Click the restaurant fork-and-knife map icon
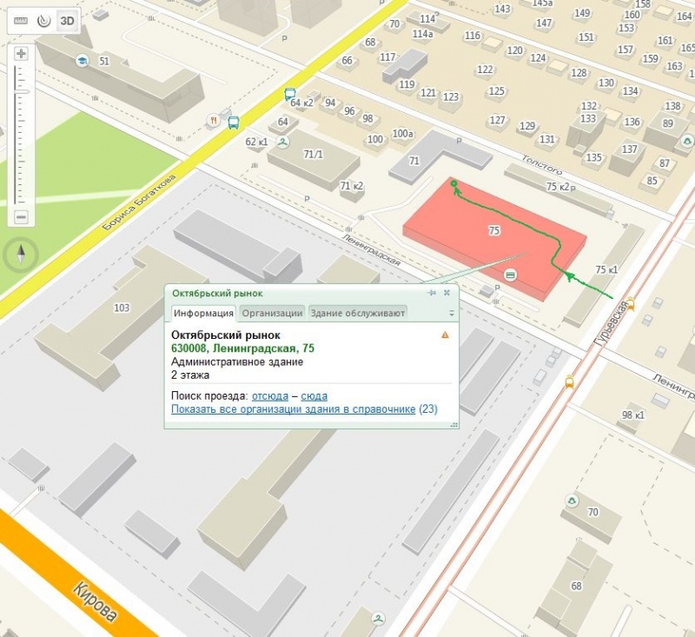 [212, 120]
